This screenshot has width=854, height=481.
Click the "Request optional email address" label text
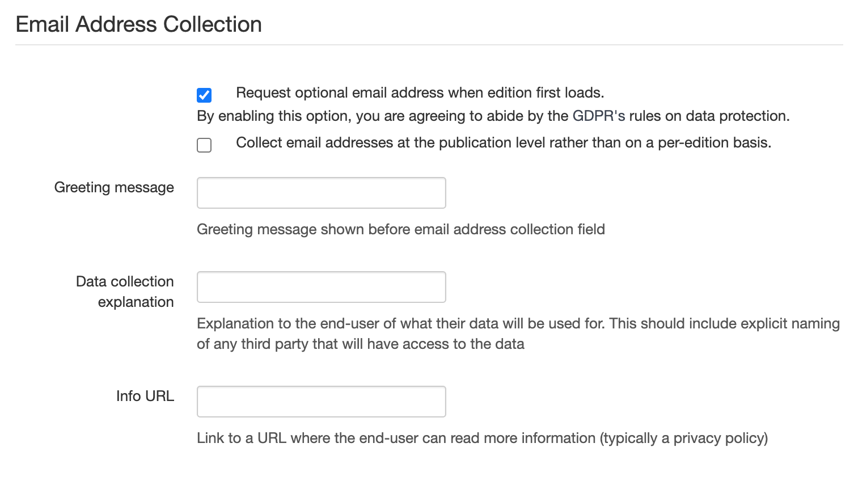(420, 93)
